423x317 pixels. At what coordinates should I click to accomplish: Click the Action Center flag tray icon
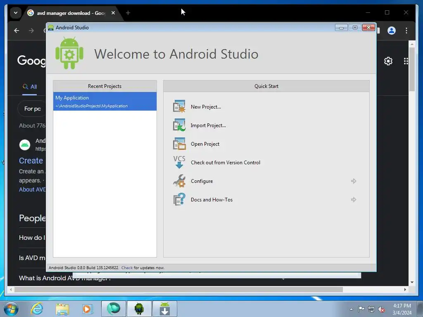(x=361, y=309)
